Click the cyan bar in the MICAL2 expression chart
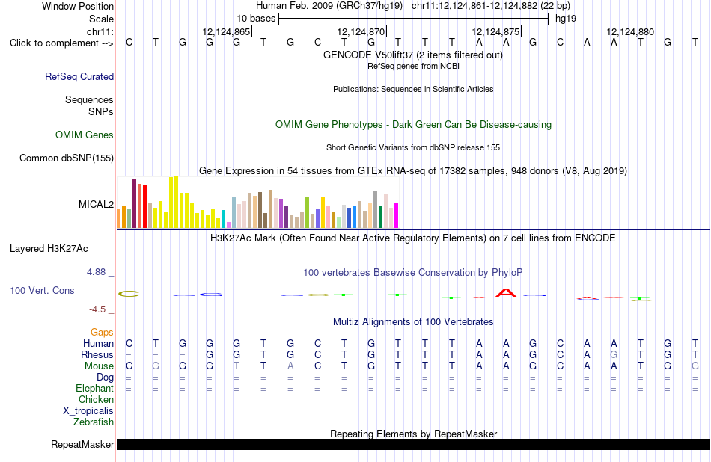The height and width of the screenshot is (462, 711). (223, 219)
